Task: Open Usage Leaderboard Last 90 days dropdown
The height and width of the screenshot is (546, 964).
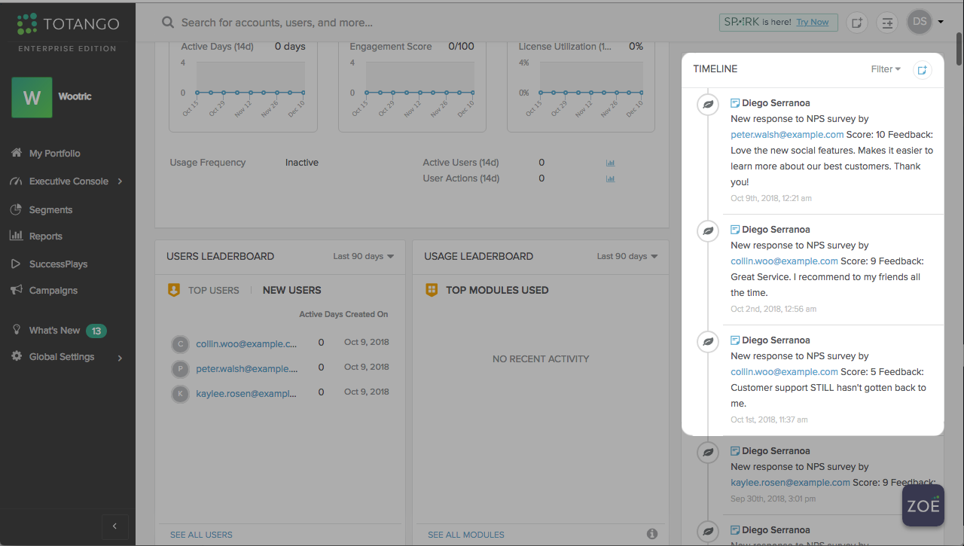Action: point(627,257)
